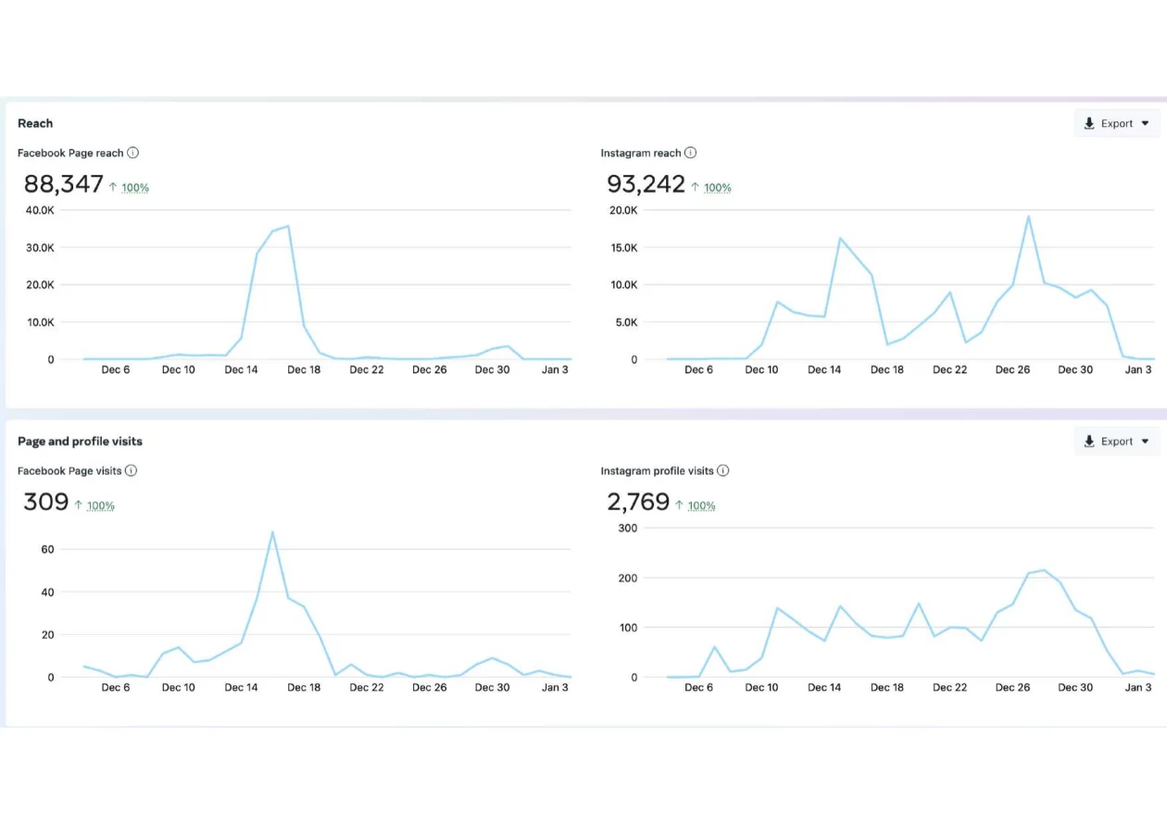Select the Page and profile visits heading
Screen dimensions: 1167x824
click(80, 442)
